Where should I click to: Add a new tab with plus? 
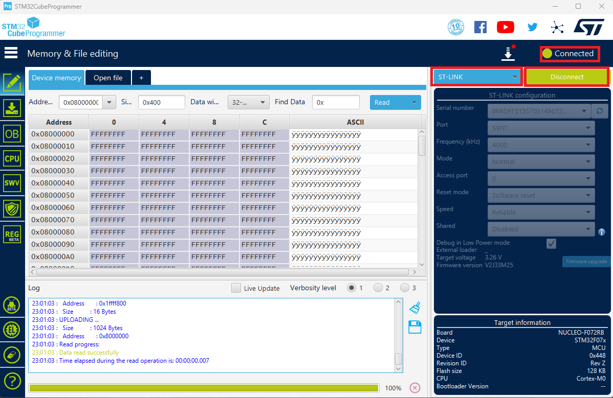(141, 78)
